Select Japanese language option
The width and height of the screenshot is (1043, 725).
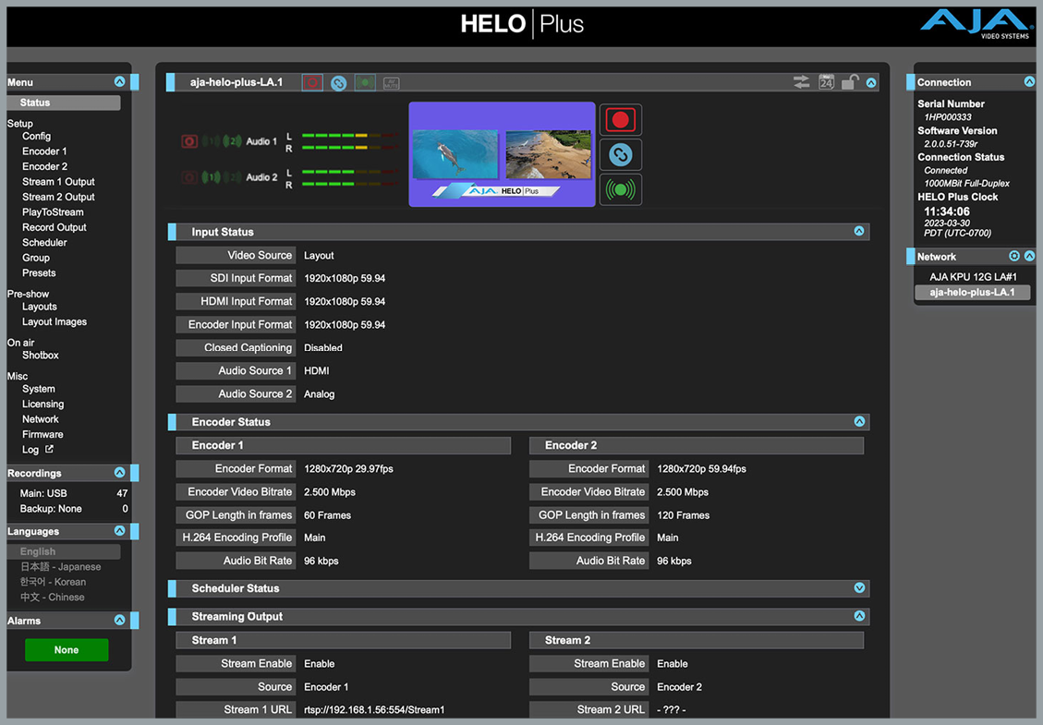[x=60, y=567]
